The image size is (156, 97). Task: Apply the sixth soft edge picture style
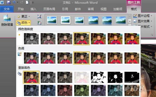click(121, 20)
